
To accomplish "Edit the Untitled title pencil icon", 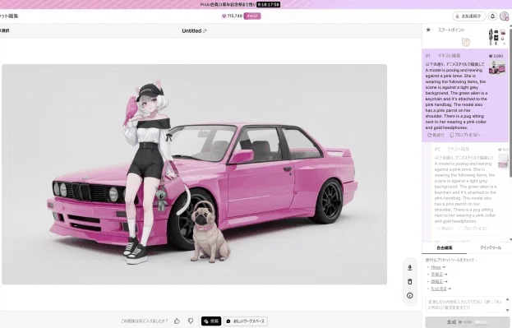I will (205, 31).
